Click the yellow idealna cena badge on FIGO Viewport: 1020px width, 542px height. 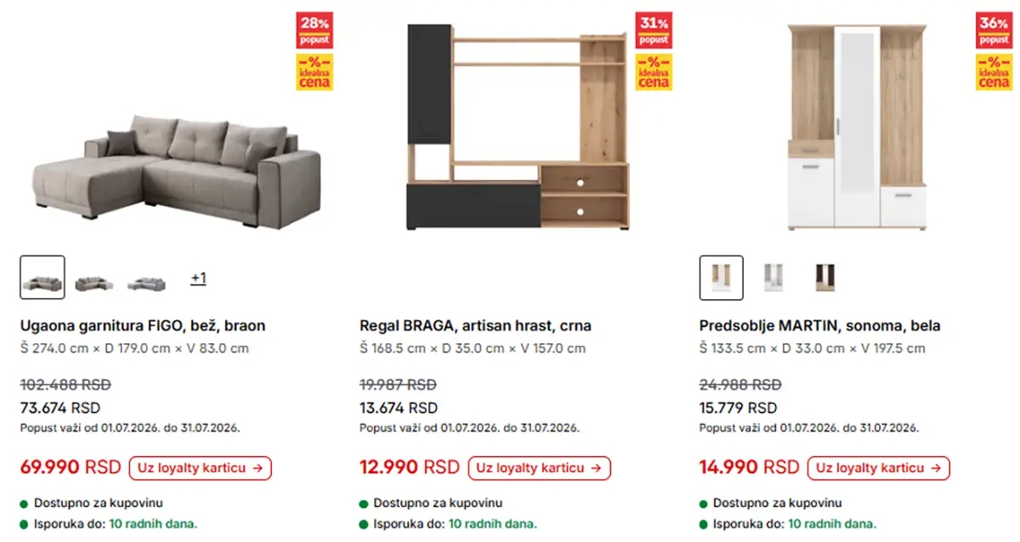pyautogui.click(x=314, y=72)
